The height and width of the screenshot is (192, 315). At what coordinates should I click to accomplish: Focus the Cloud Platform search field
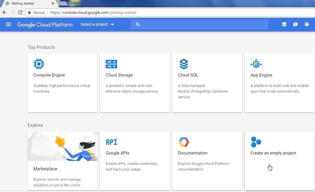(202, 25)
